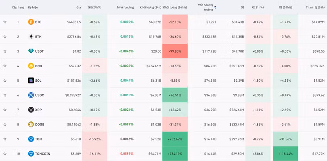Favorite XRP with its star
The width and height of the screenshot is (327, 161).
click(x=5, y=110)
